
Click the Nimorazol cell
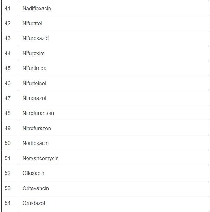[34, 98]
